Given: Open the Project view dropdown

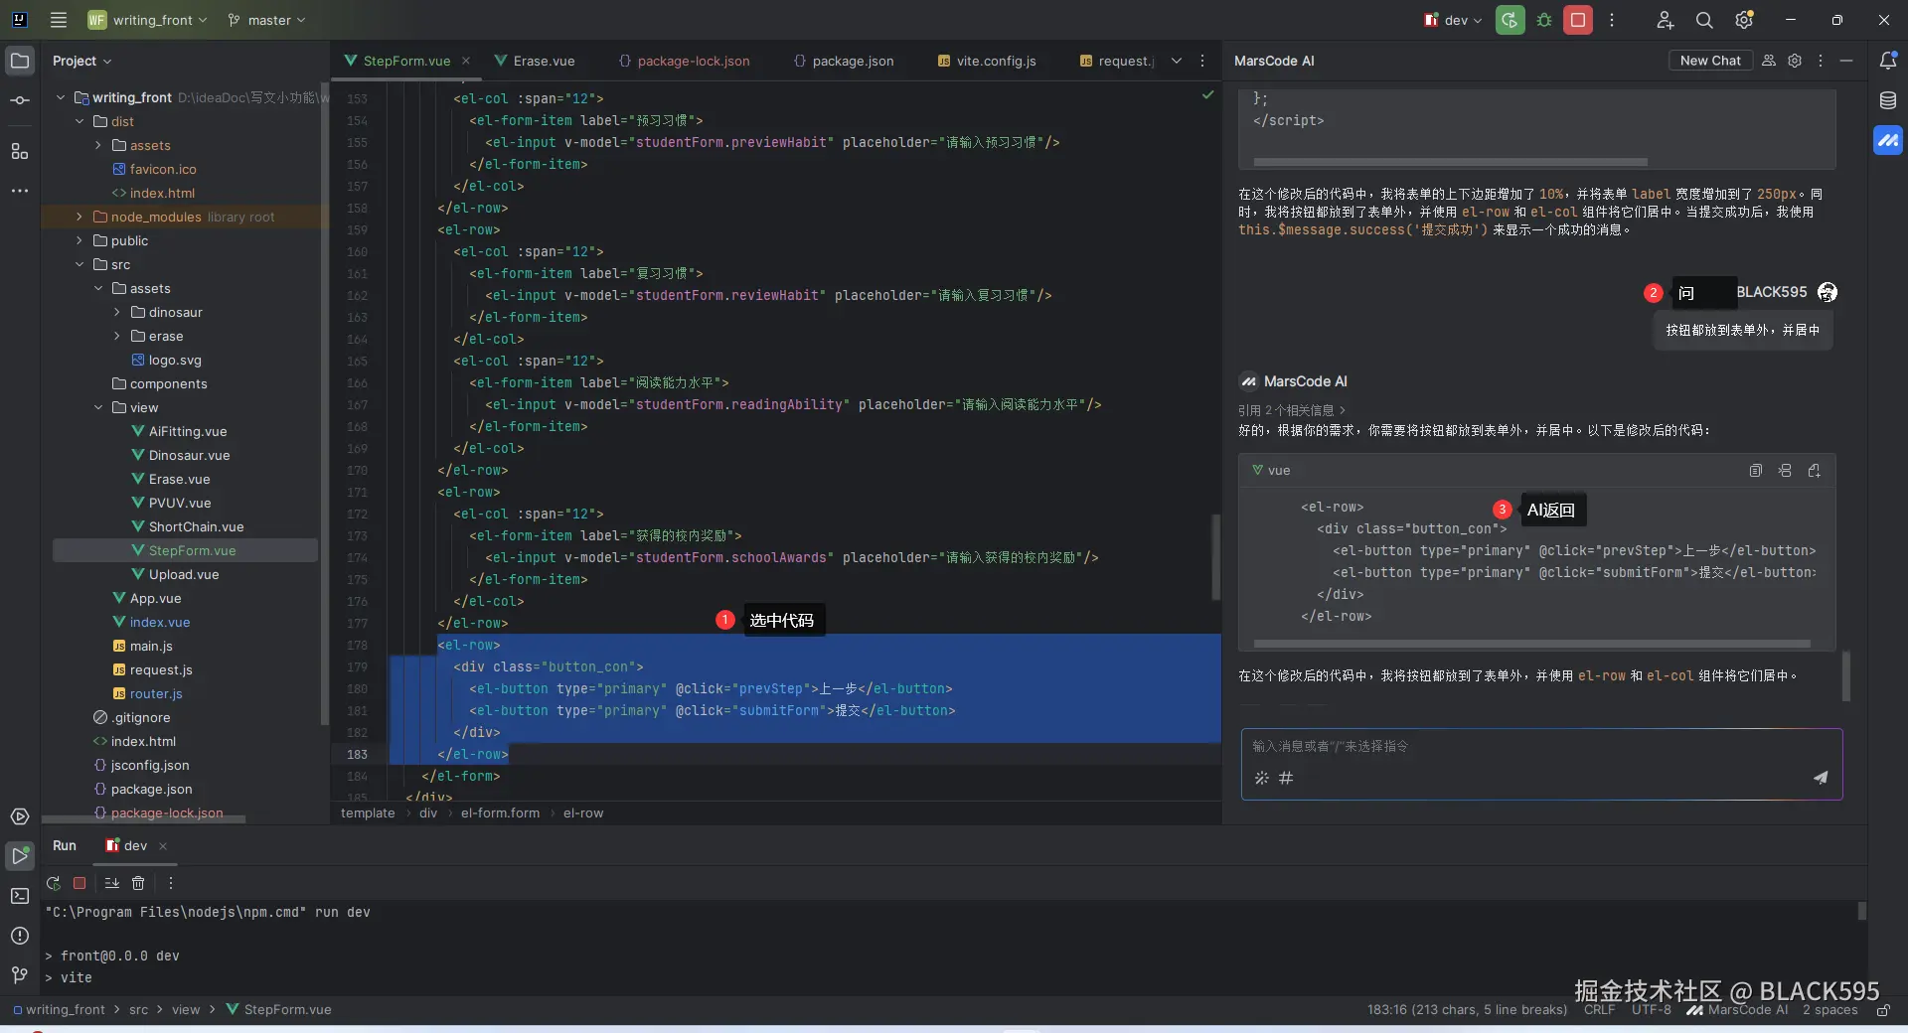Looking at the screenshot, I should (82, 61).
